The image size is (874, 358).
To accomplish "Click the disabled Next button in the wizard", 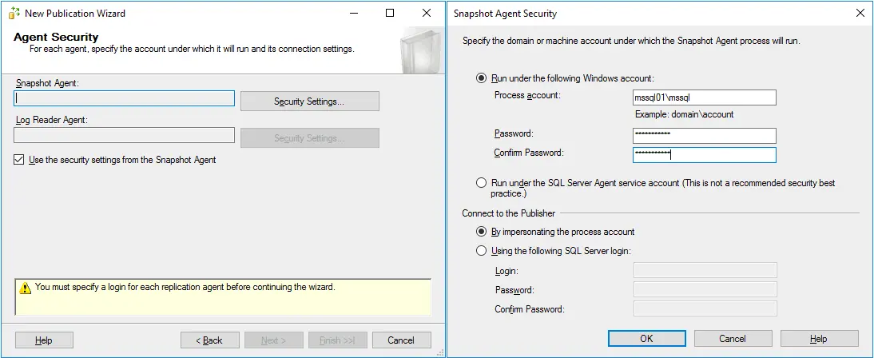I will (x=274, y=340).
